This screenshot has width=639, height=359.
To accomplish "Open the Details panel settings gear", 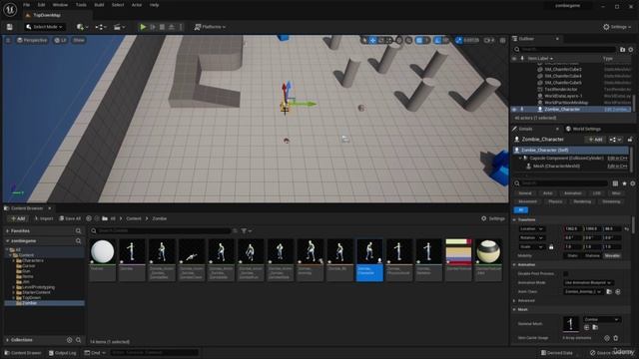I will coord(632,183).
